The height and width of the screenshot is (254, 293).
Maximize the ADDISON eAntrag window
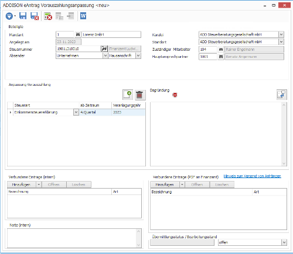coord(274,5)
